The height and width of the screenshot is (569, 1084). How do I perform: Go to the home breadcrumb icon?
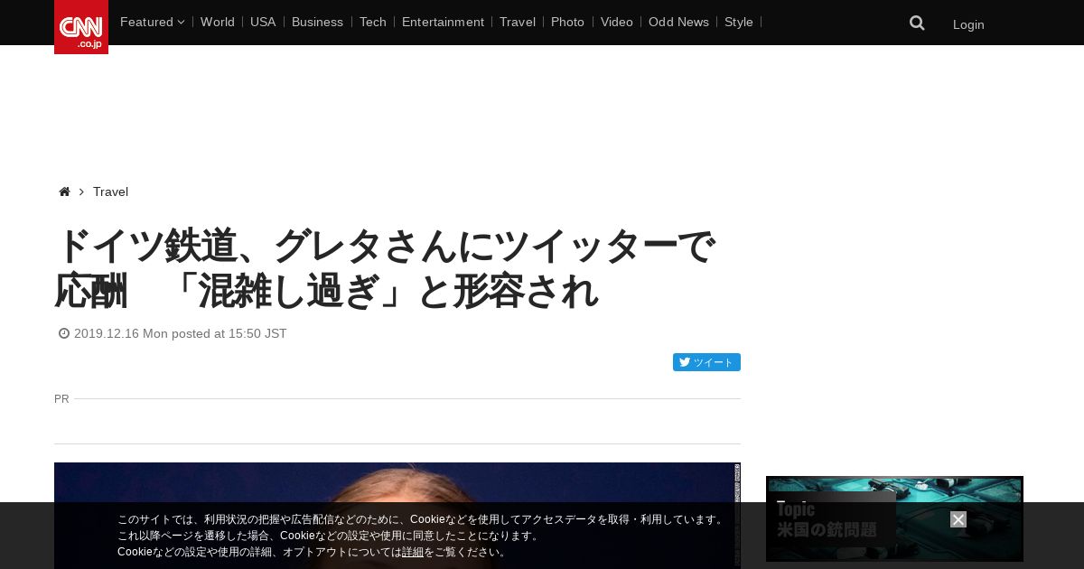tap(64, 191)
